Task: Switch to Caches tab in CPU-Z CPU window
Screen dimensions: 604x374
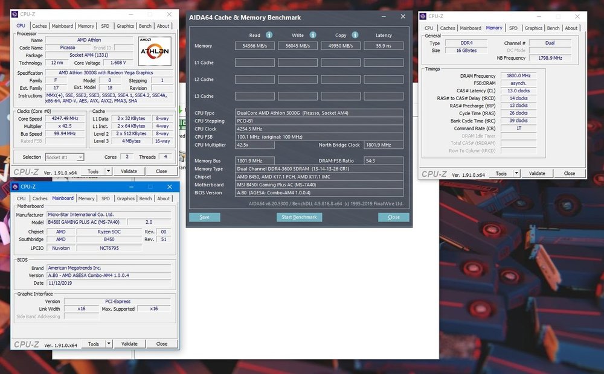Action: [39, 26]
